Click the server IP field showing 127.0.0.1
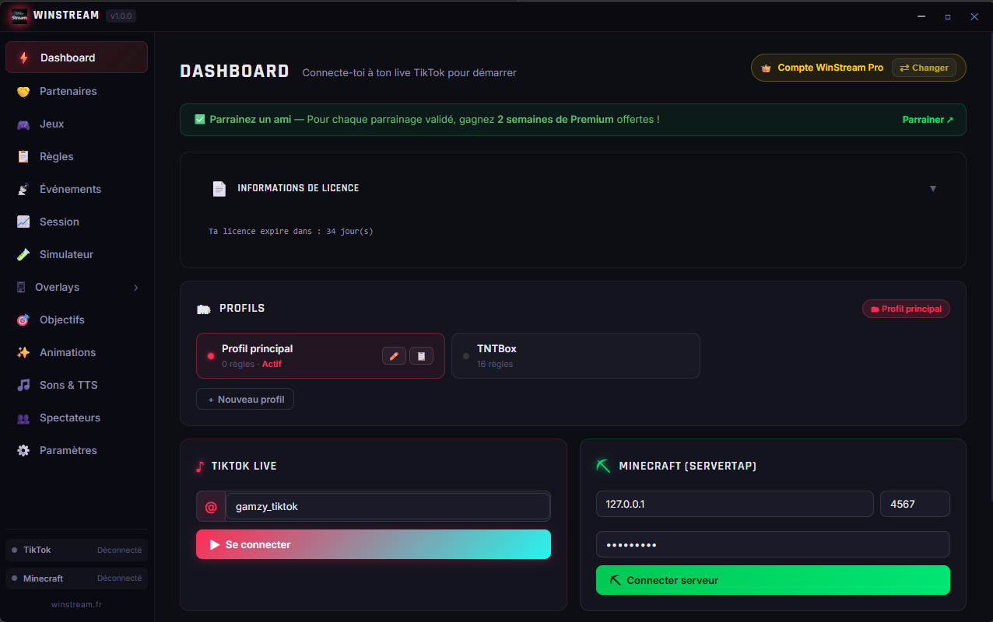The height and width of the screenshot is (622, 993). (734, 504)
